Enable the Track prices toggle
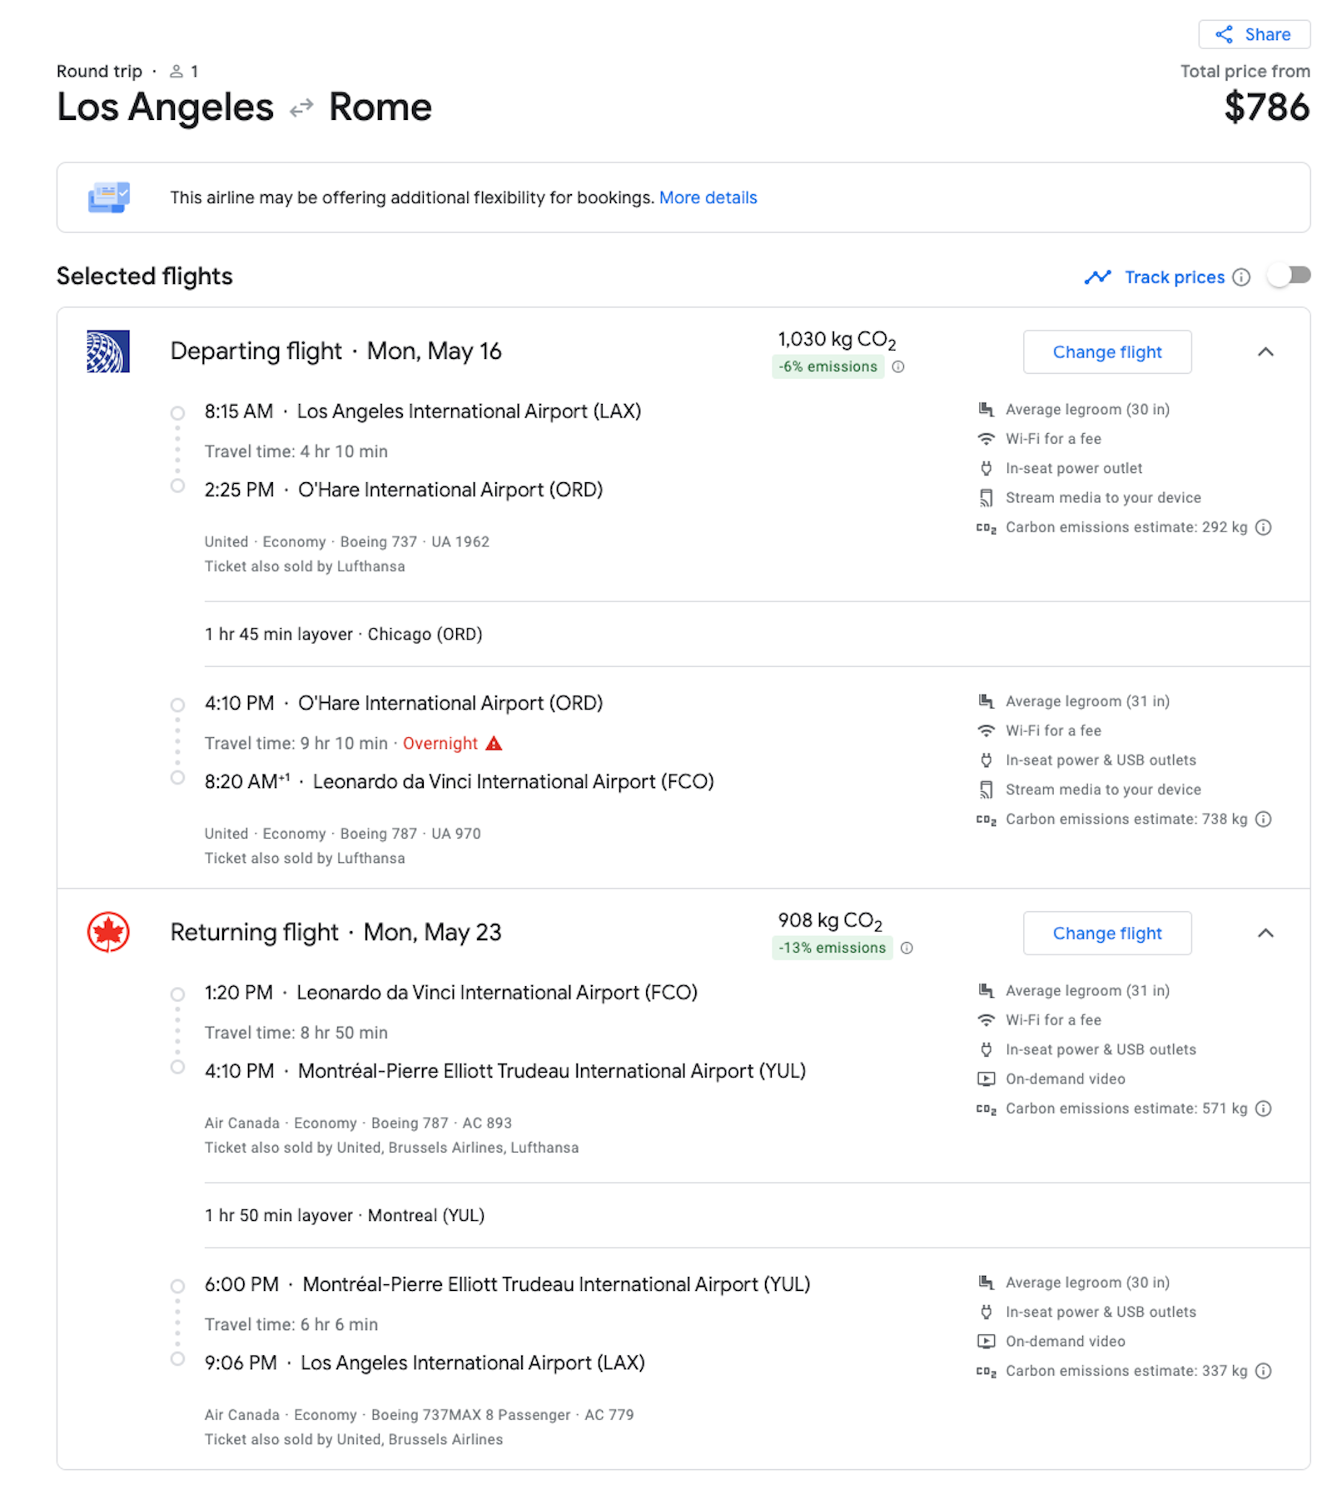 point(1290,277)
